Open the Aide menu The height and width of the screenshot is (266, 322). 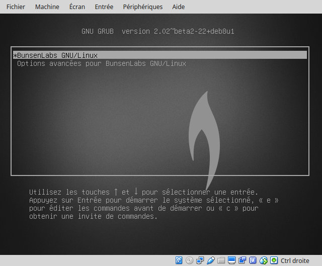[179, 7]
